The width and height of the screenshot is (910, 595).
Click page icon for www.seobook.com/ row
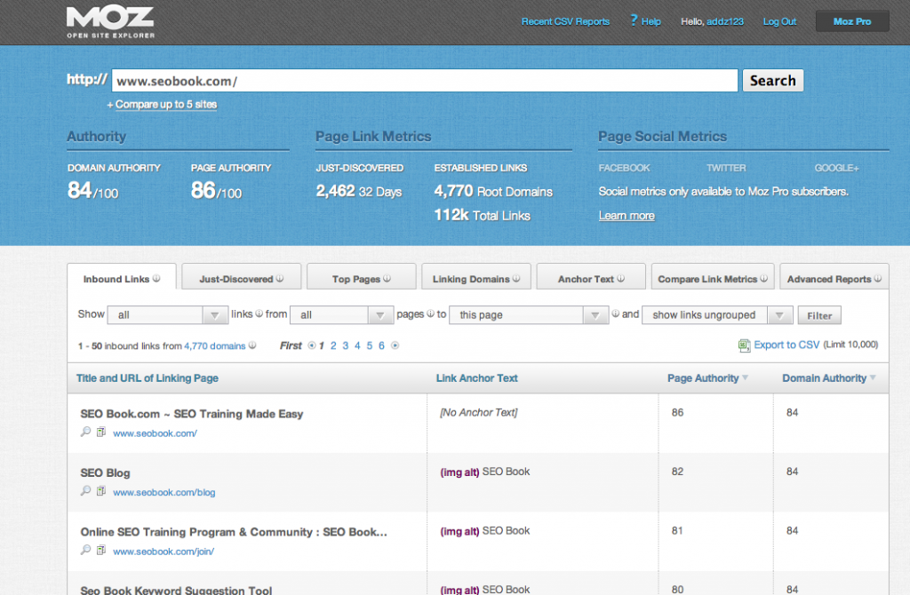pos(101,432)
